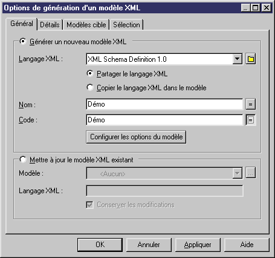Open the Modèles cible tab
The width and height of the screenshot is (275, 258).
(86, 25)
